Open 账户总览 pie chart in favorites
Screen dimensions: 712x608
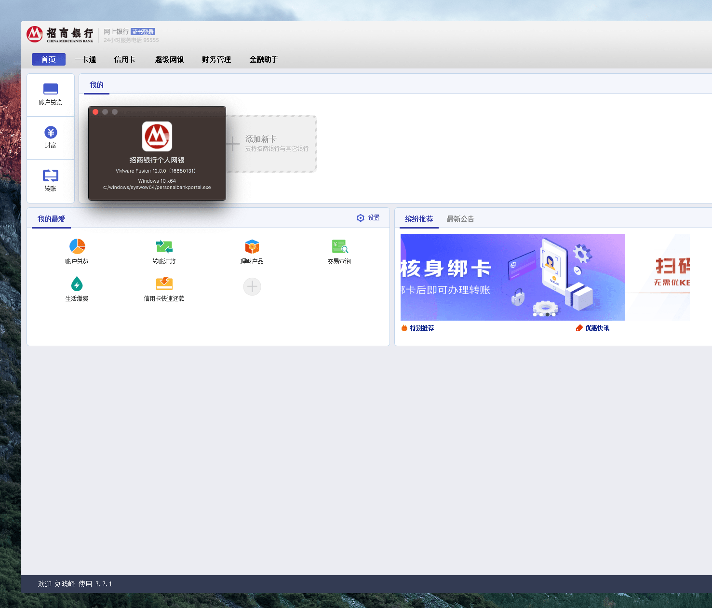77,246
